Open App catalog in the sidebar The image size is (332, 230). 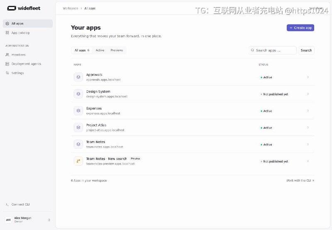tap(28, 33)
